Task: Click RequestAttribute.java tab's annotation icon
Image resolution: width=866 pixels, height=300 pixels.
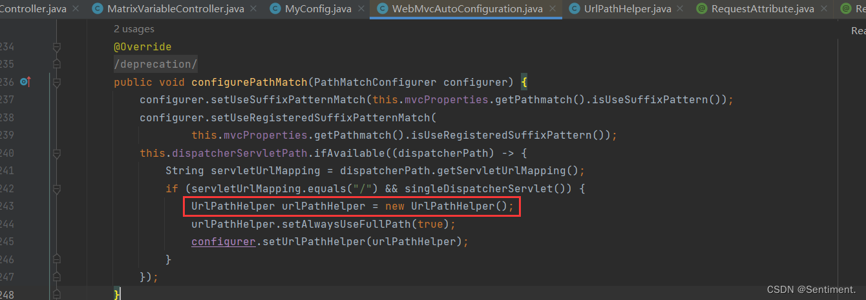Action: (701, 9)
